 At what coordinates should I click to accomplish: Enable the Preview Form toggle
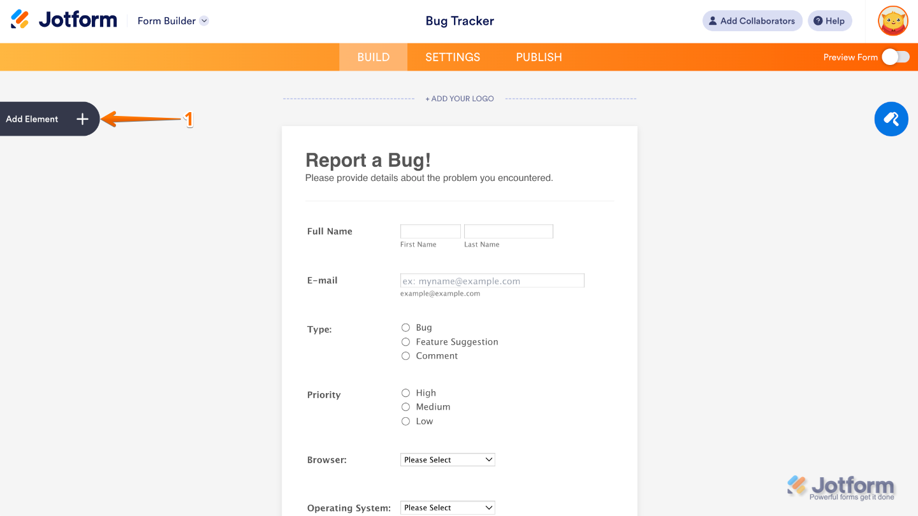[896, 57]
